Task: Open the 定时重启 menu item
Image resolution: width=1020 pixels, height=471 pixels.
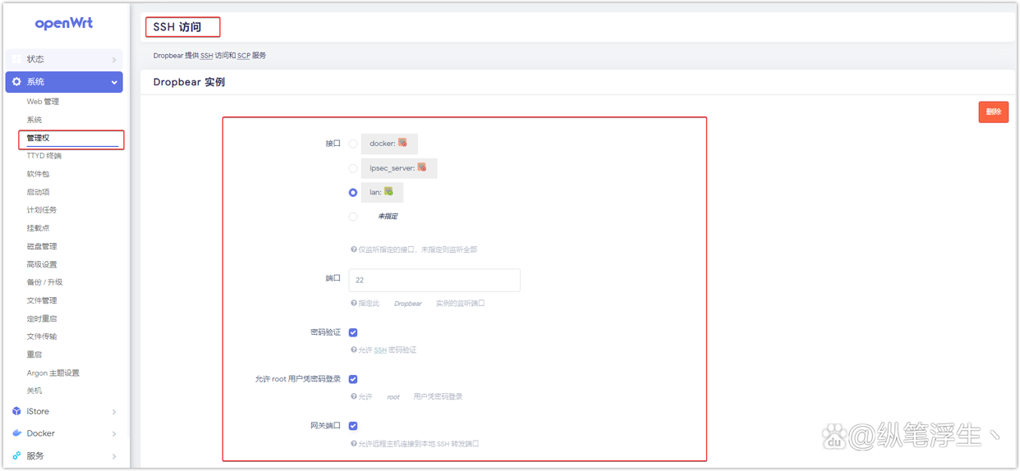Action: pyautogui.click(x=42, y=318)
